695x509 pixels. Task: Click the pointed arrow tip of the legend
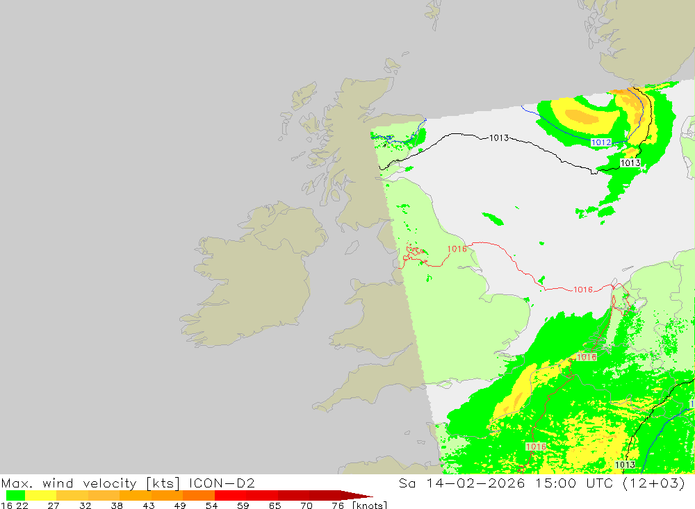357,495
